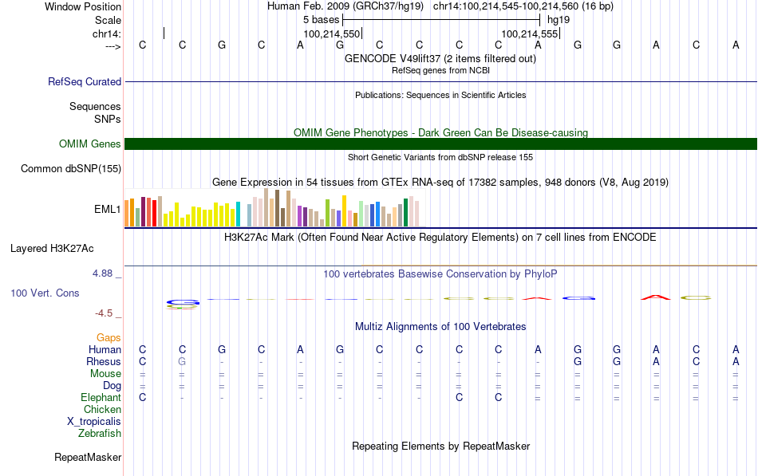This screenshot has height=476, width=758.
Task: Select the Mouse alignment row label
Action: tap(105, 374)
